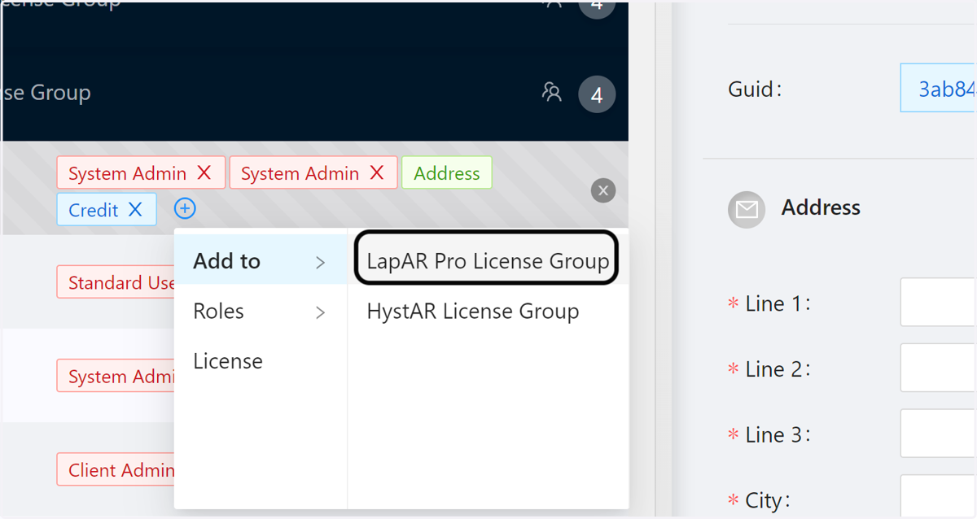Click the Guid label

(755, 89)
